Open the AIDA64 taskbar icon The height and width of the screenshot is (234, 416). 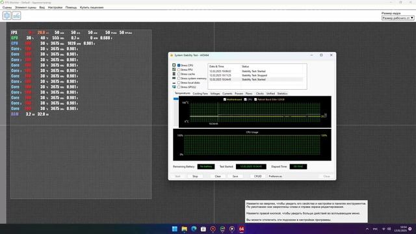(x=241, y=229)
